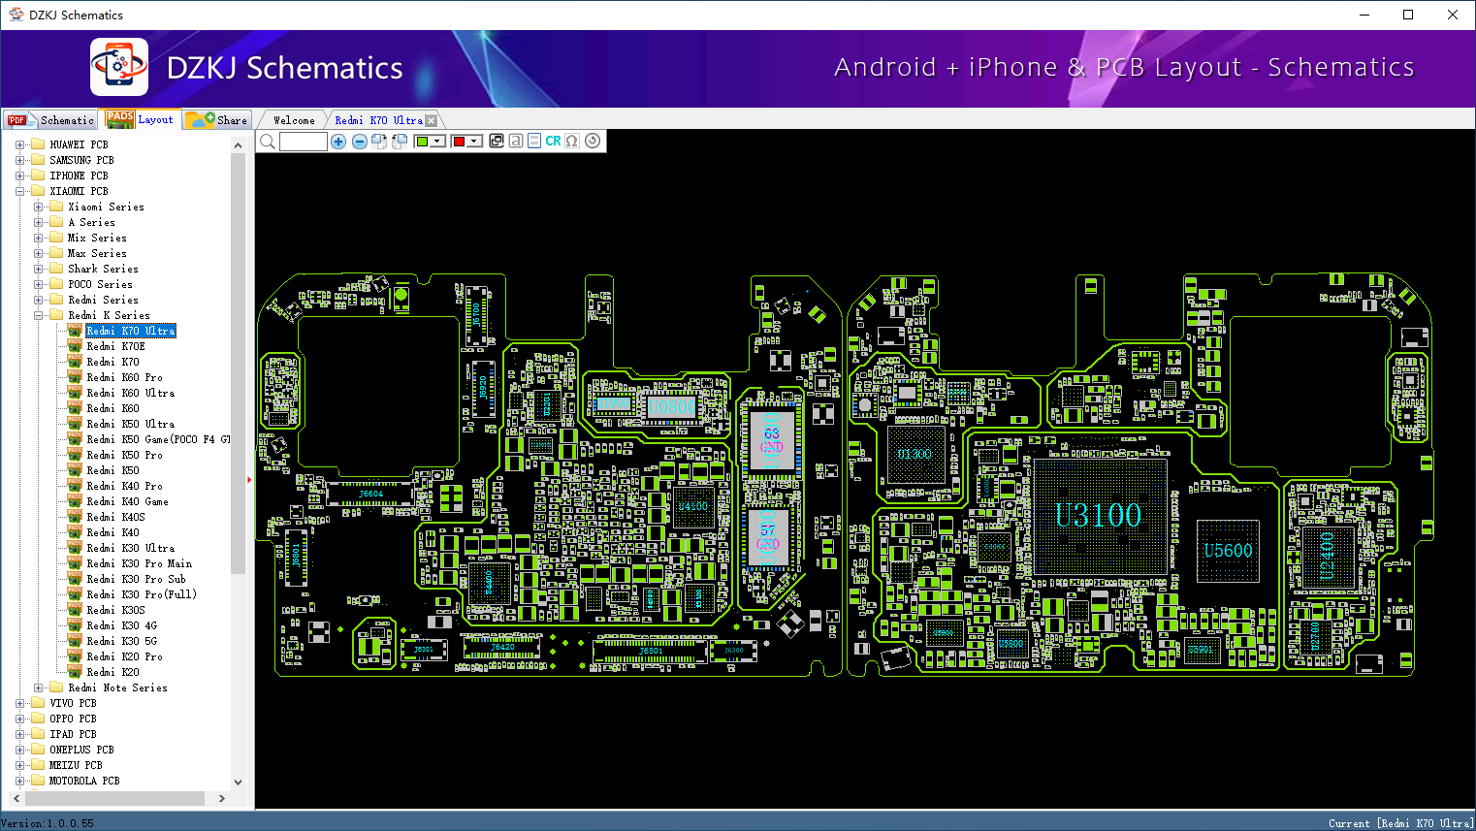Click the DZKJ Schematics app logo
Viewport: 1476px width, 831px height.
pos(119,67)
